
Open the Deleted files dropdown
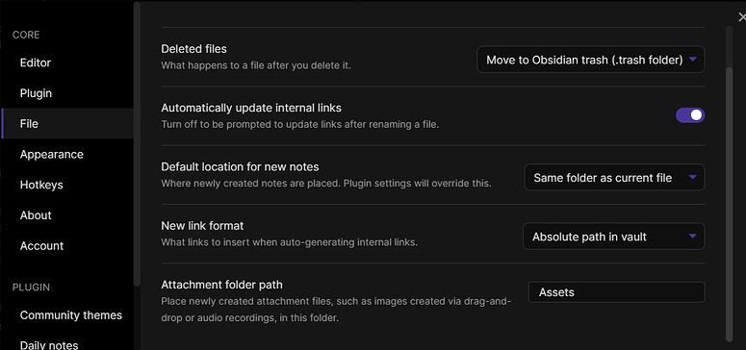point(590,60)
